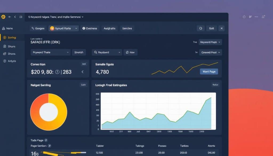Open the first Shors sidebar item
273x156 pixels.
tap(9, 46)
